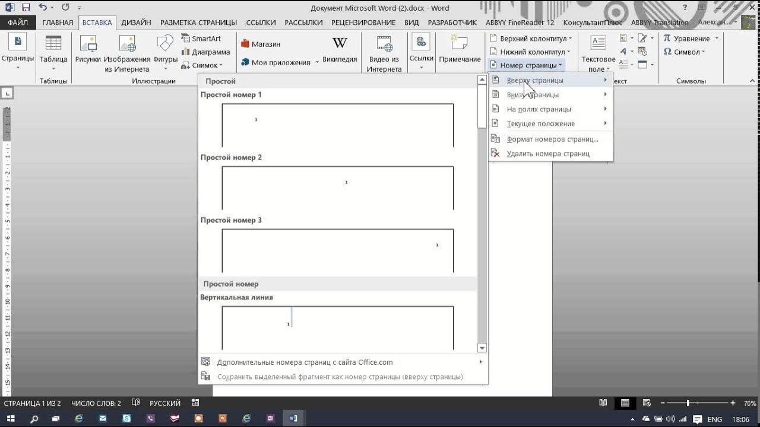Open the Ссылки links group

pos(421,52)
